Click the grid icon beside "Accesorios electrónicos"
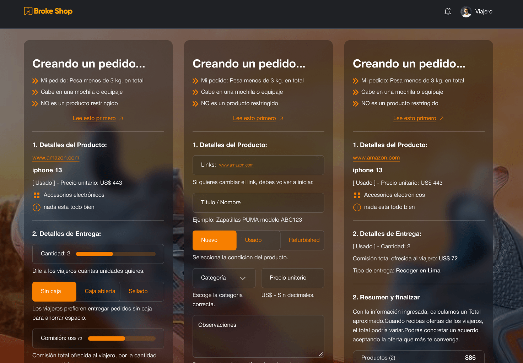The height and width of the screenshot is (363, 523). 36,195
